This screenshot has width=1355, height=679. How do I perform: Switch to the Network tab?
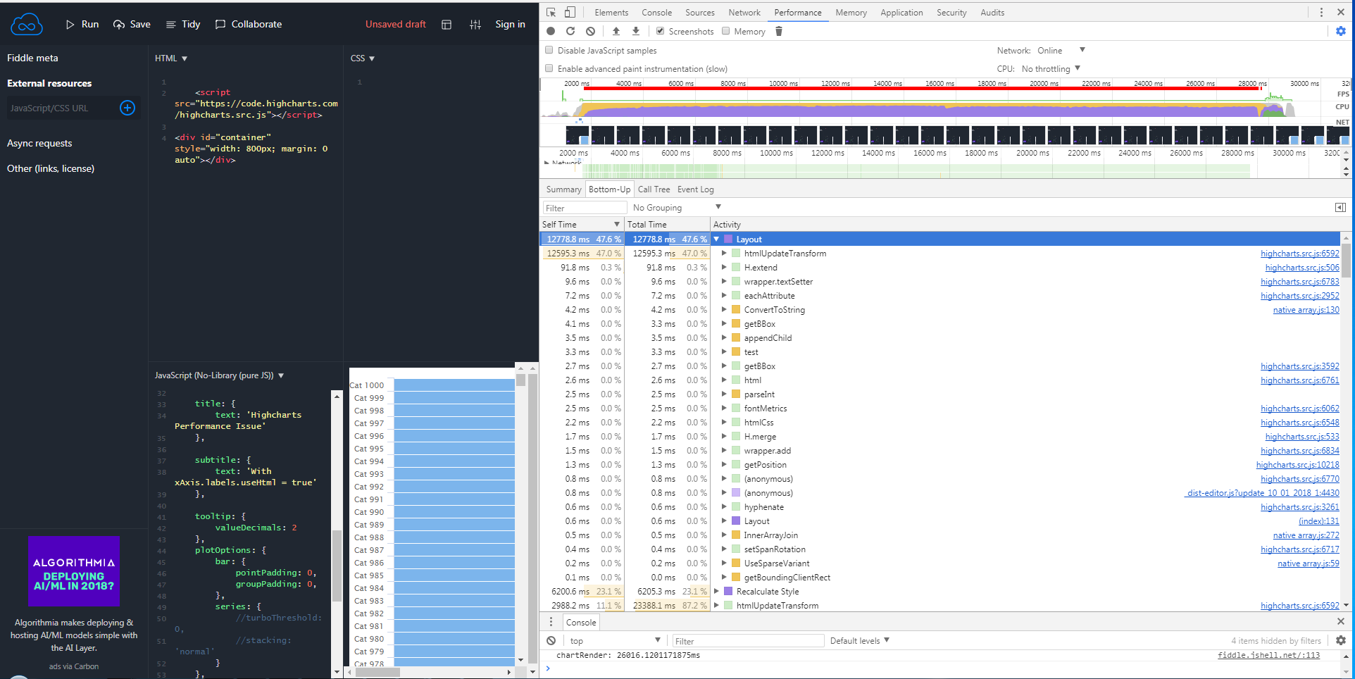pyautogui.click(x=744, y=13)
